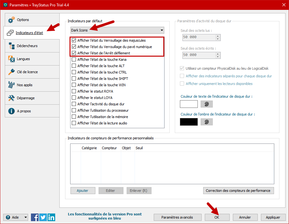Open color picker for disk shadow color

(x=207, y=122)
